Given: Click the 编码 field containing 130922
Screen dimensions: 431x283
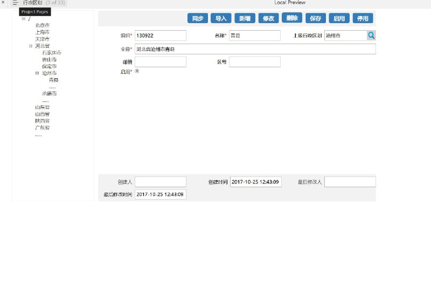Looking at the screenshot, I should [161, 36].
